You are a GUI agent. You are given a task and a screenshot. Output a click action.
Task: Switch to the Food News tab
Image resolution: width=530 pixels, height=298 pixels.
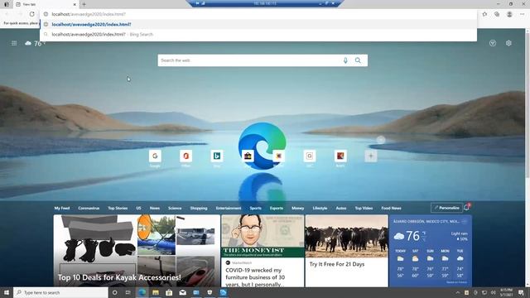point(392,208)
